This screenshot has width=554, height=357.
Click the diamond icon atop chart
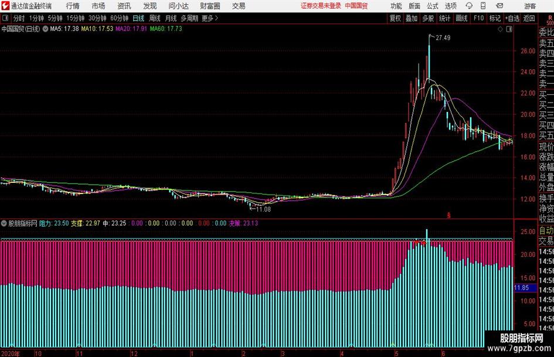[500, 29]
